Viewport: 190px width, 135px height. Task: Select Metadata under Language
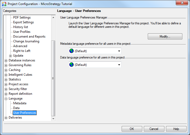click(x=20, y=103)
